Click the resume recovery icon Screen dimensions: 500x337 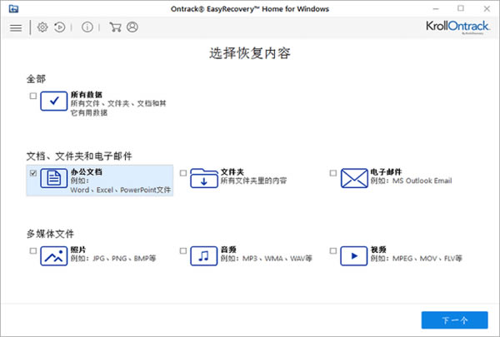click(60, 27)
